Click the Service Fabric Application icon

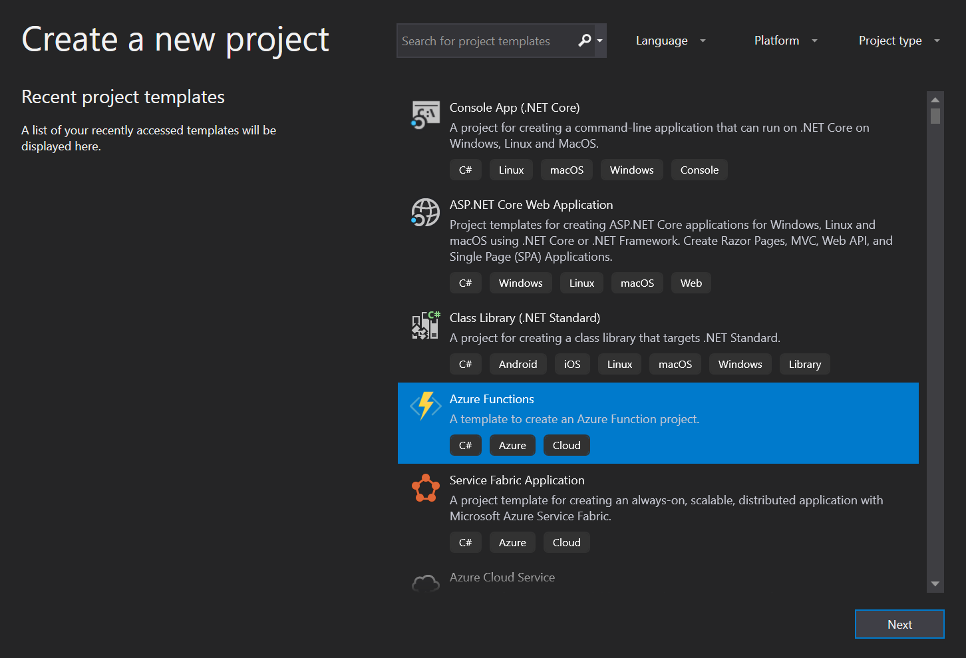(425, 488)
